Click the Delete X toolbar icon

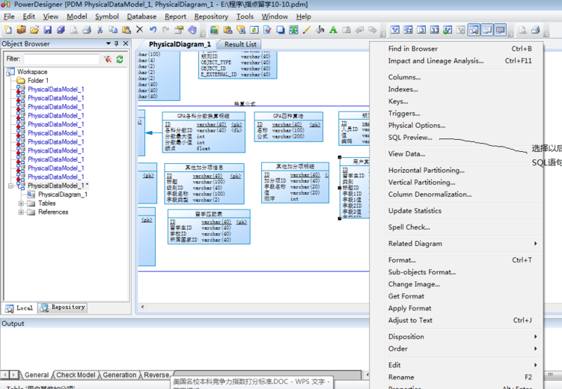[x=139, y=30]
